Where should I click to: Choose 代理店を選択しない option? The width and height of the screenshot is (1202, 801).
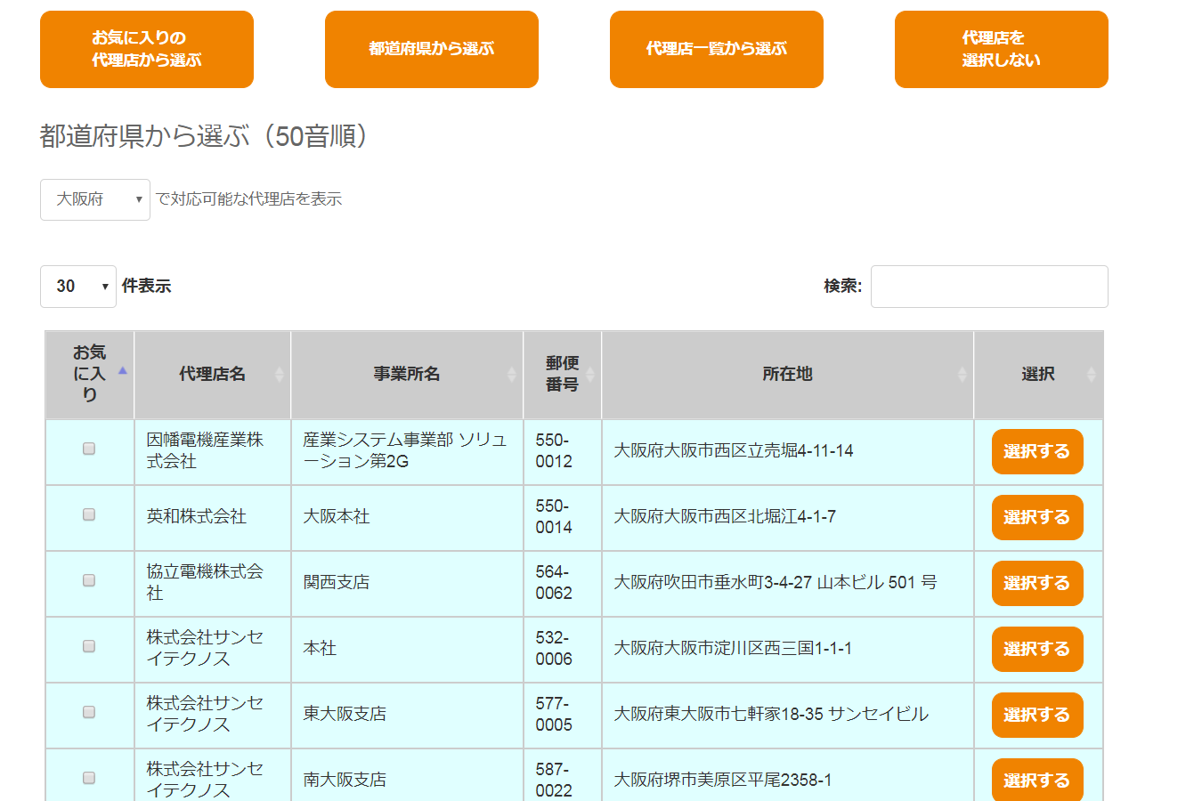click(x=1002, y=49)
